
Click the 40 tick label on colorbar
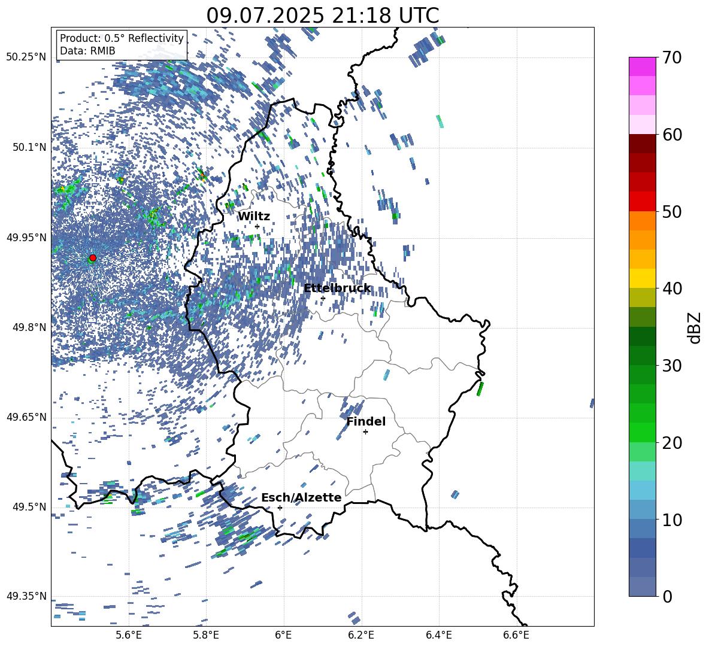pyautogui.click(x=672, y=288)
